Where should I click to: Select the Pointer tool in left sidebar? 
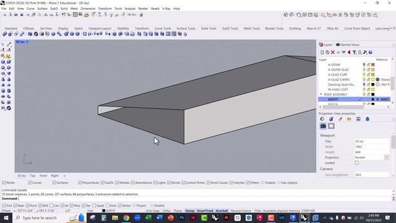pyautogui.click(x=3, y=44)
